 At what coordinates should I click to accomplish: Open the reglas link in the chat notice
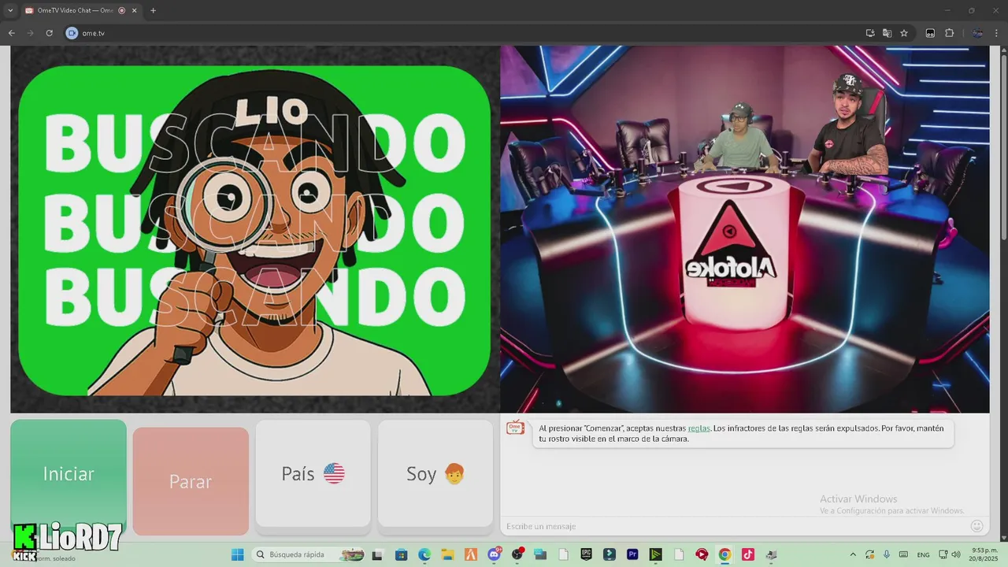point(699,428)
